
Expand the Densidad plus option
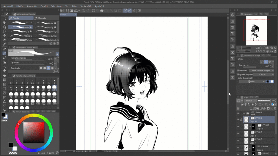pyautogui.click(x=238, y=70)
